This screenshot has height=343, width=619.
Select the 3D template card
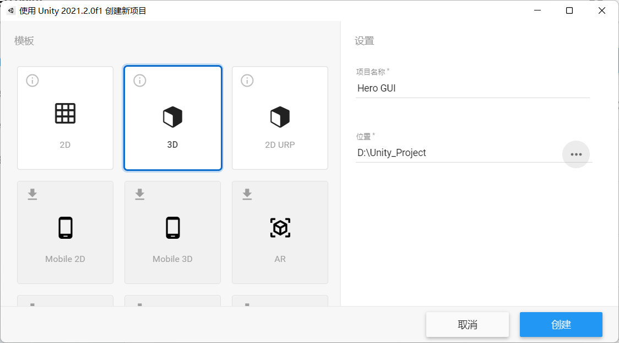pyautogui.click(x=172, y=118)
